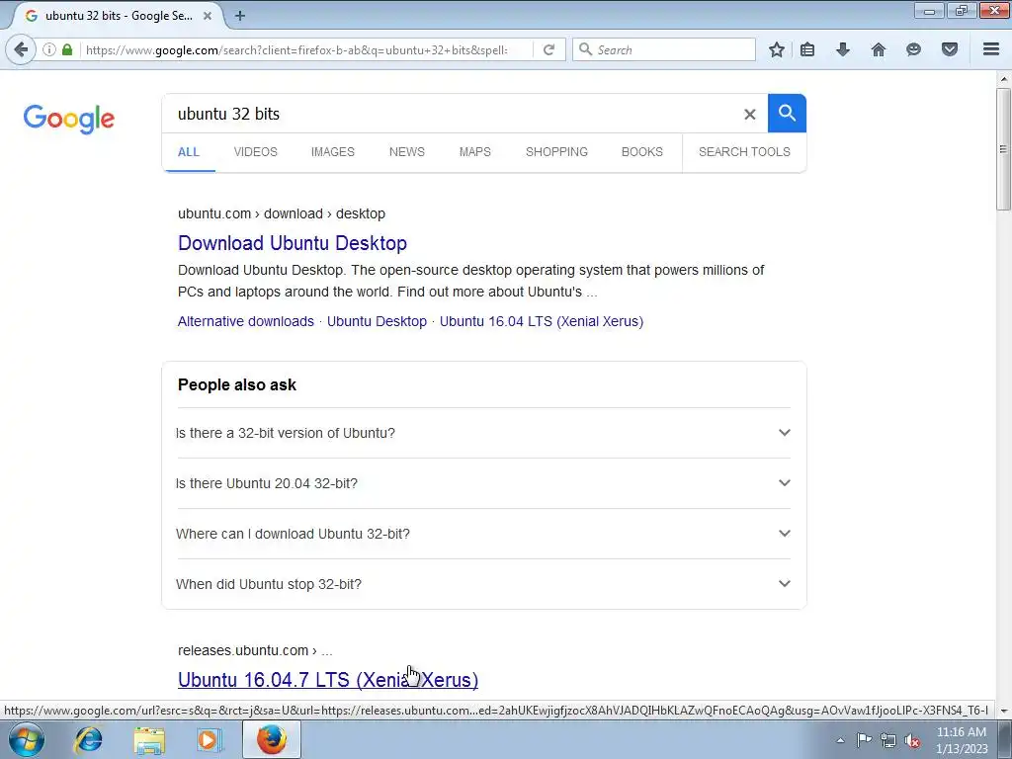Open SEARCH TOOLS options
The width and height of the screenshot is (1012, 759).
click(x=744, y=151)
